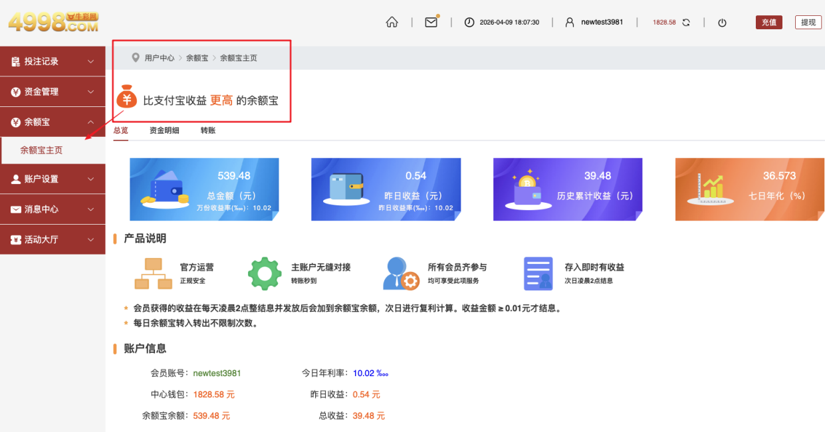Collapse the 余额宝 sidebar menu
This screenshot has width=825, height=432.
[x=53, y=122]
